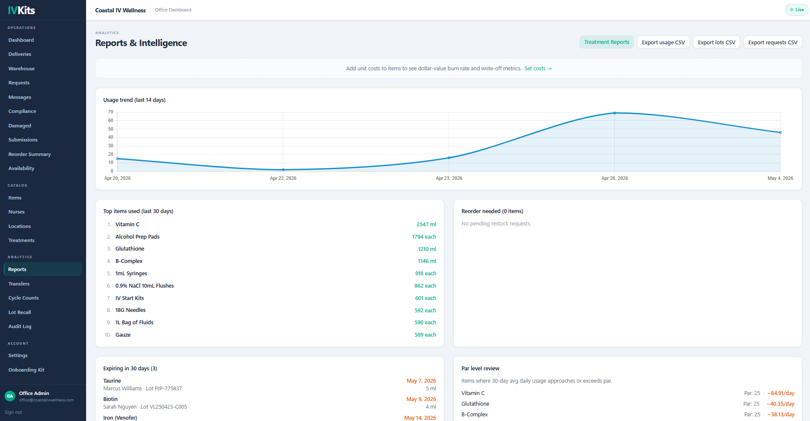Image resolution: width=810 pixels, height=421 pixels.
Task: Click Glutathione in Par level review
Action: click(476, 404)
